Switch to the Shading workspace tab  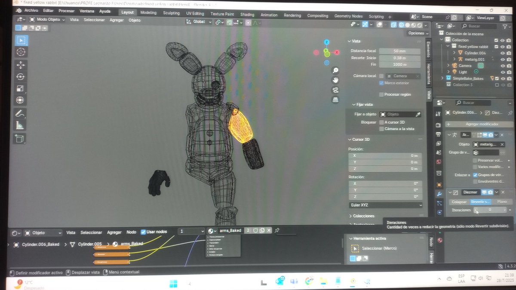(247, 15)
